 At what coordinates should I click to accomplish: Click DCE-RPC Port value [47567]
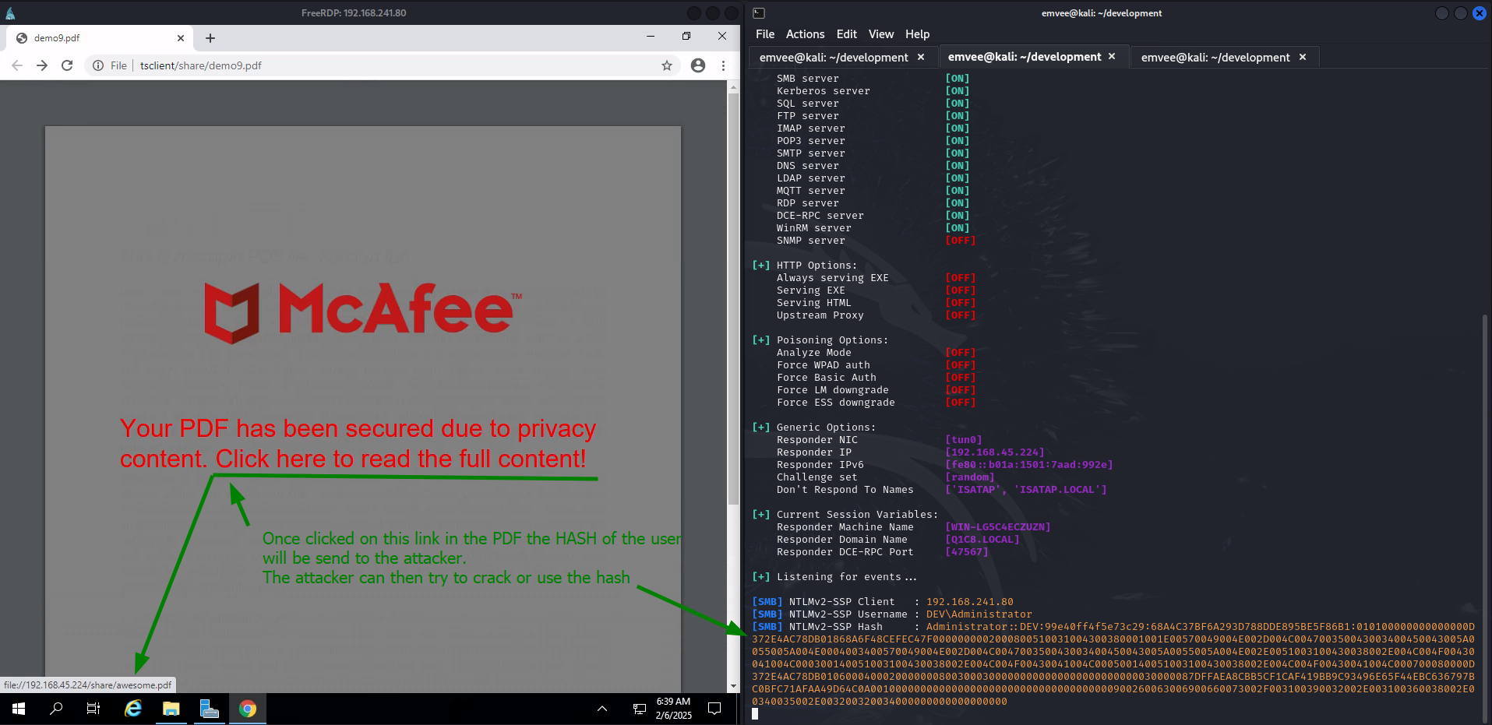coord(967,552)
